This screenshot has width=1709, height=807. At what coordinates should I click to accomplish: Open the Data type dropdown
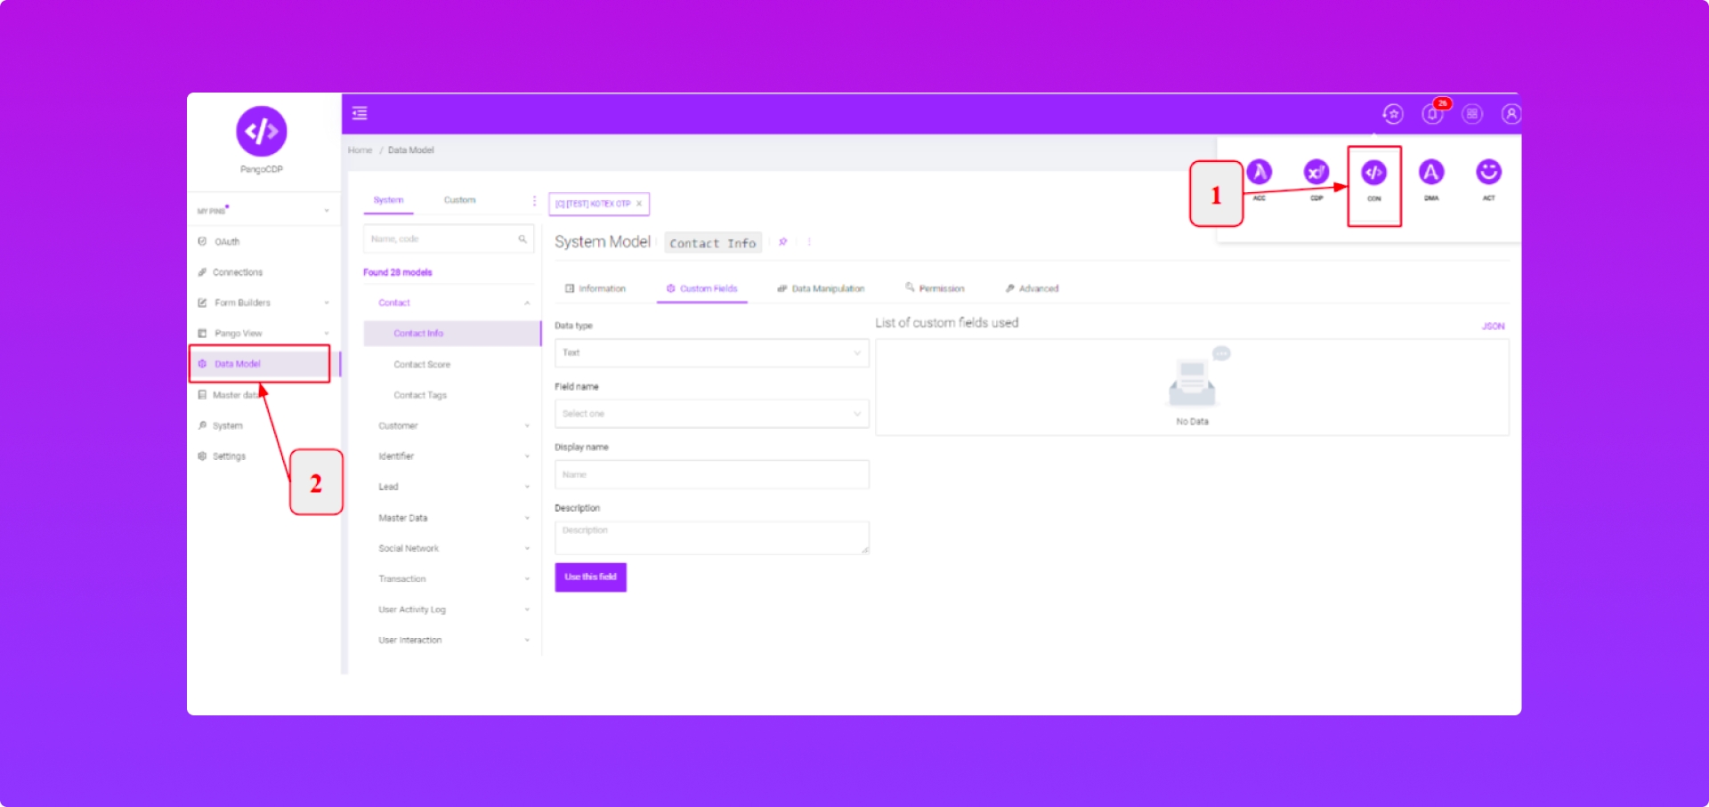point(711,353)
